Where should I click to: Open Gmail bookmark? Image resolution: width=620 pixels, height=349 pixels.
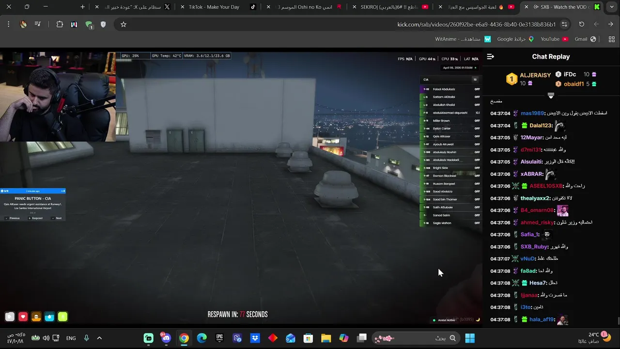tap(585, 39)
